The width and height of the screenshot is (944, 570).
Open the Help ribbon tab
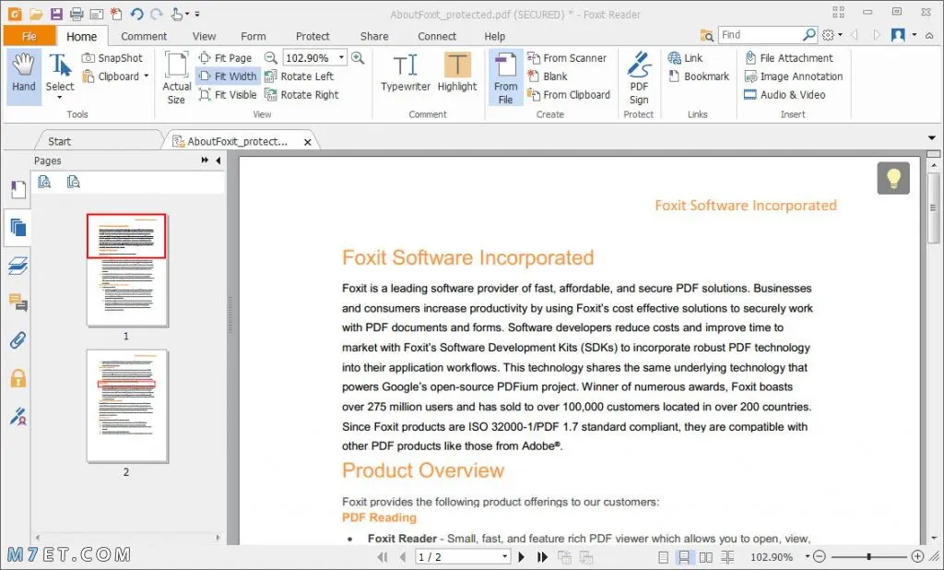tap(494, 36)
